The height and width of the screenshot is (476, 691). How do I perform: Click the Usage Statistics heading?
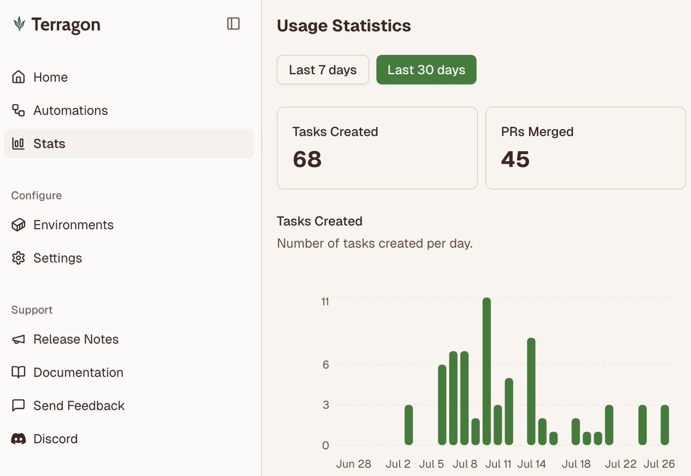[344, 26]
